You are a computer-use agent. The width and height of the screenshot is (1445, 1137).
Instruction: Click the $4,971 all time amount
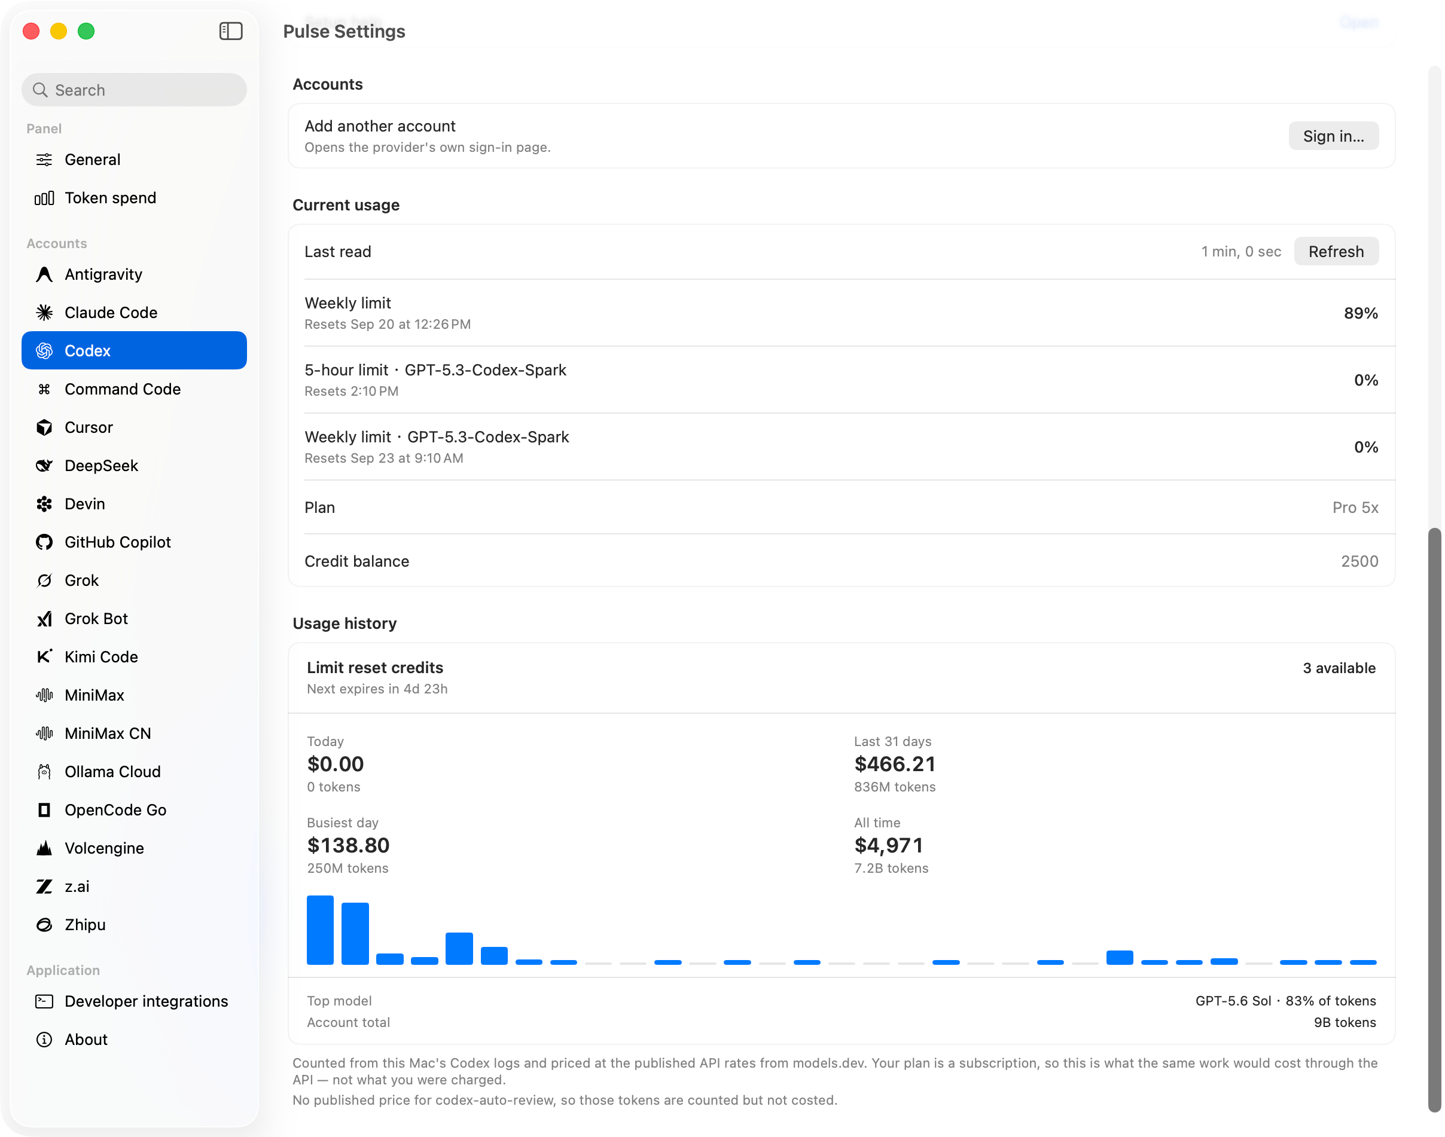[888, 845]
